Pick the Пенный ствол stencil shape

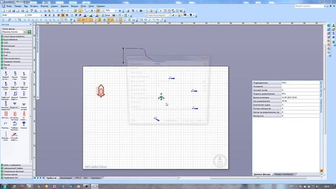15,76
